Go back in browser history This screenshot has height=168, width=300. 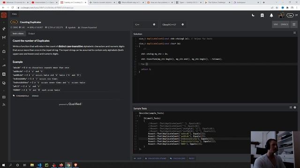[3, 7]
